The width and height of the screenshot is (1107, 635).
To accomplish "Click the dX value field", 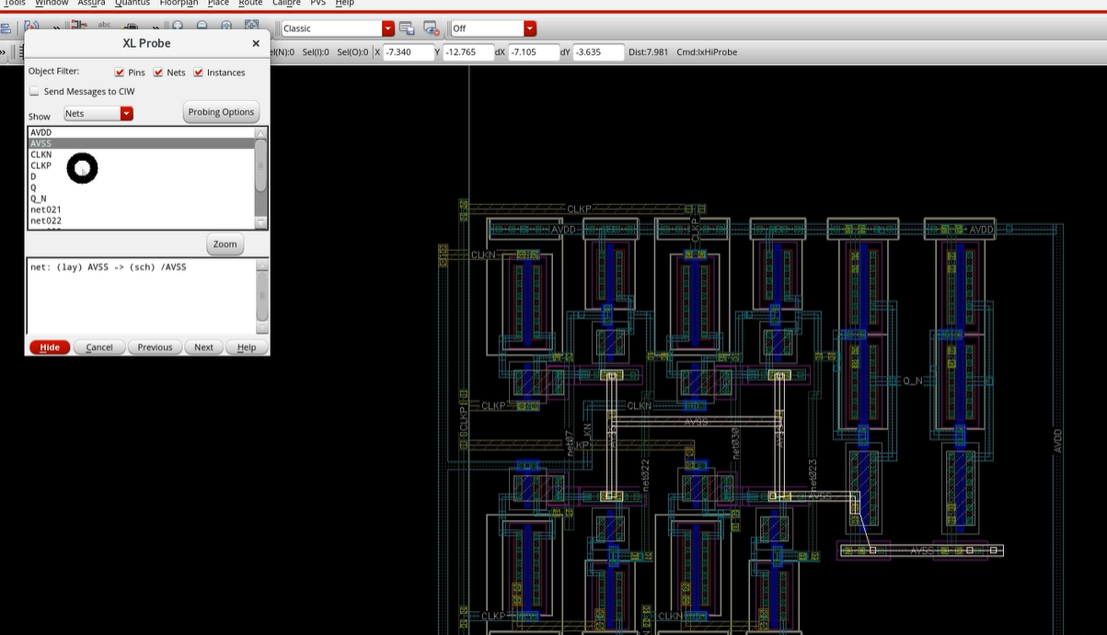I will pyautogui.click(x=534, y=52).
